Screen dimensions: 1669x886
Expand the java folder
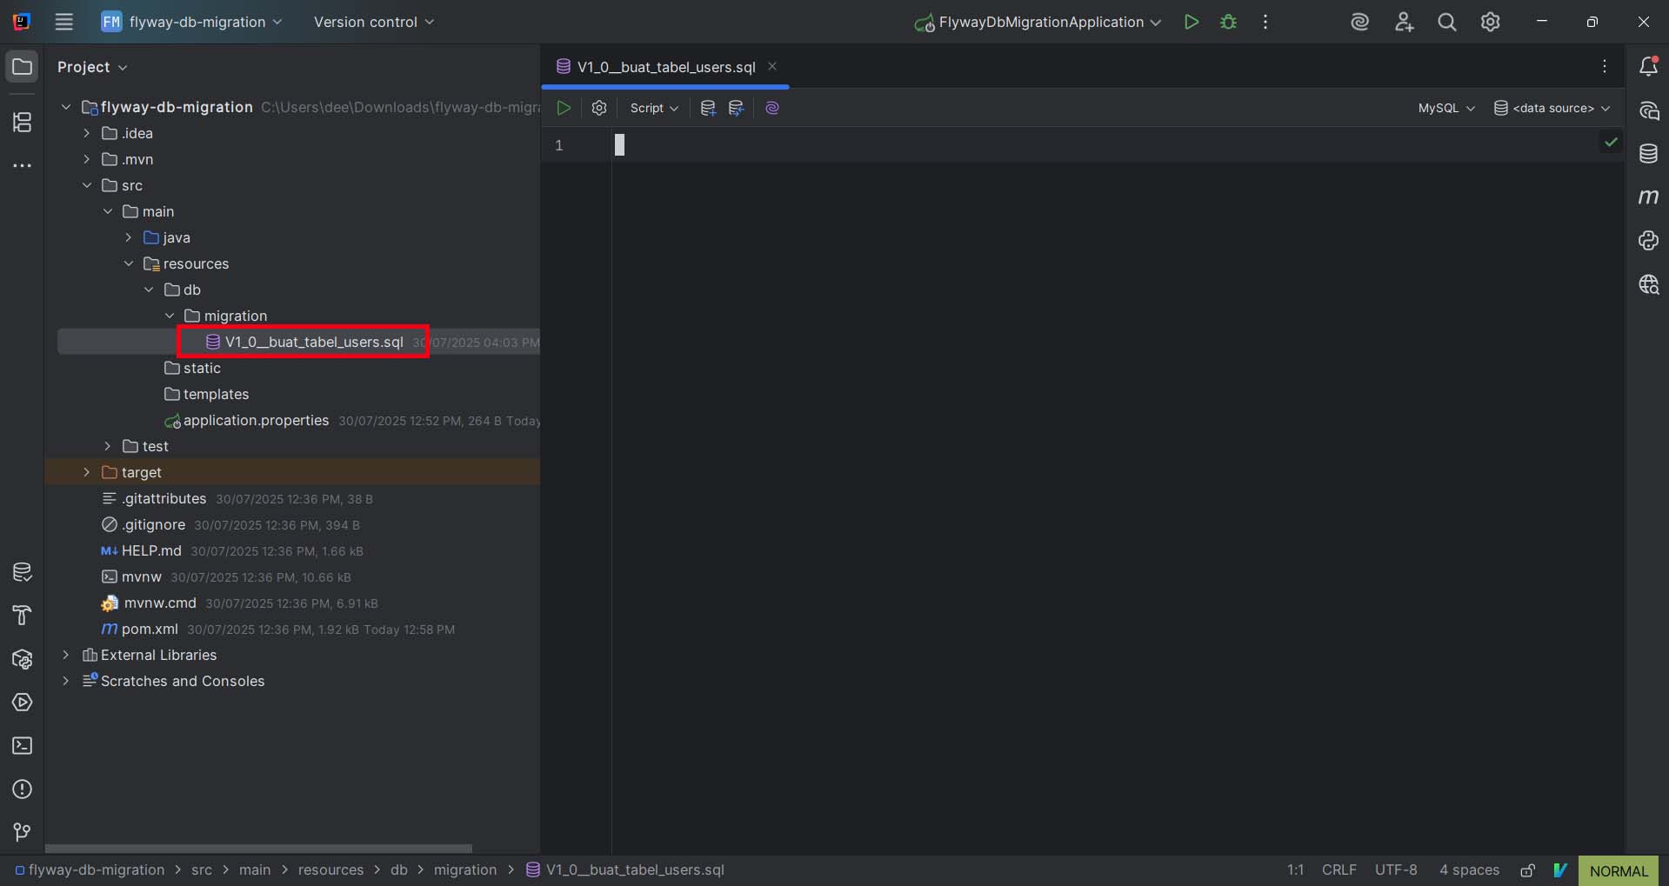pos(129,237)
